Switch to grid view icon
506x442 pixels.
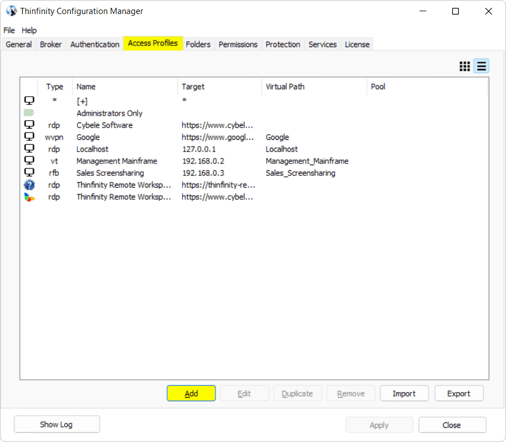pos(464,66)
